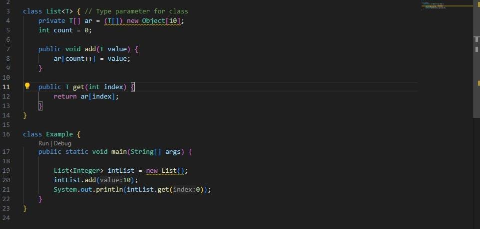This screenshot has width=480, height=229.
Task: Click line number 19 in the gutter
Action: pos(6,170)
